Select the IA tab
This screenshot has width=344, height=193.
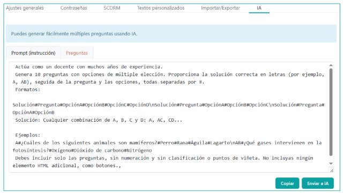259,8
